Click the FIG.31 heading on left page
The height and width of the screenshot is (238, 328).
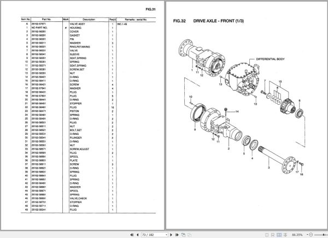151,9
